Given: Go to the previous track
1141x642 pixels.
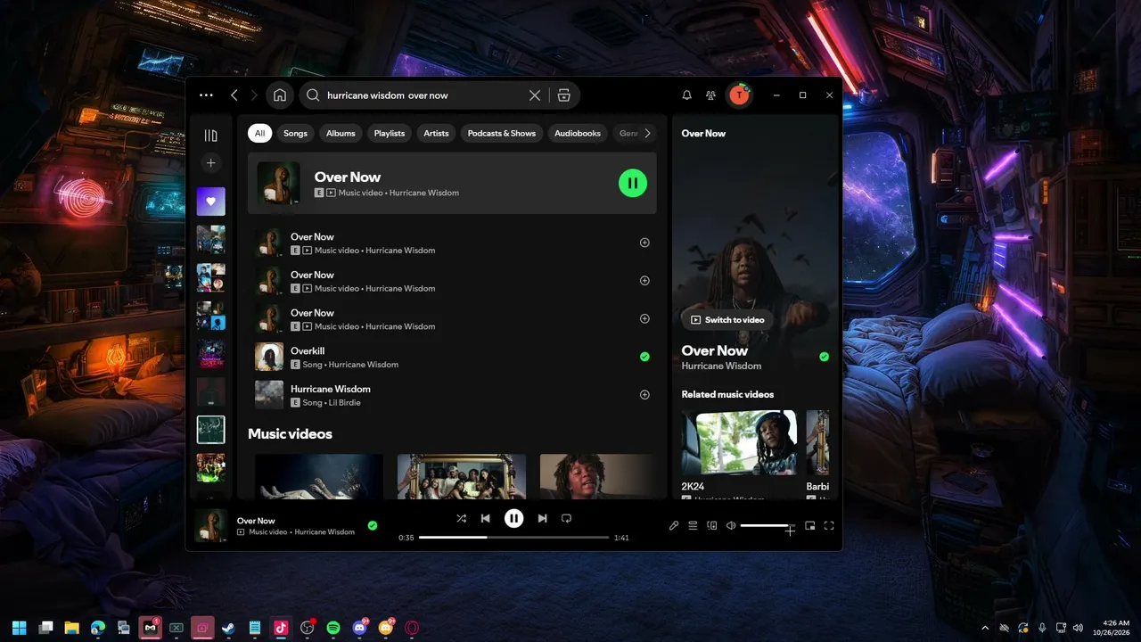Looking at the screenshot, I should (486, 518).
